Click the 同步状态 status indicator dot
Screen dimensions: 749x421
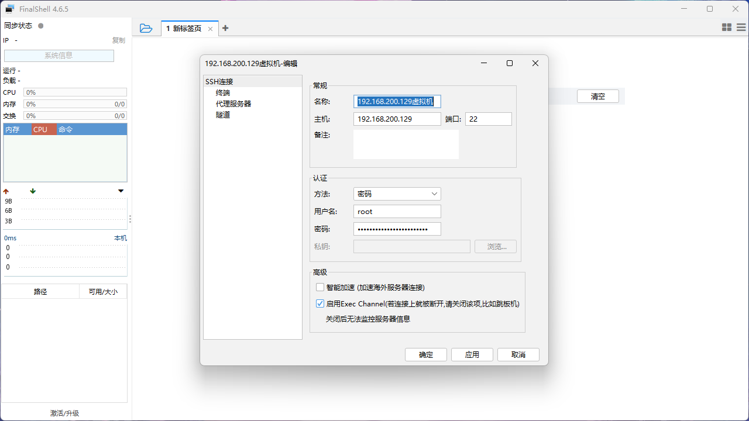[40, 25]
